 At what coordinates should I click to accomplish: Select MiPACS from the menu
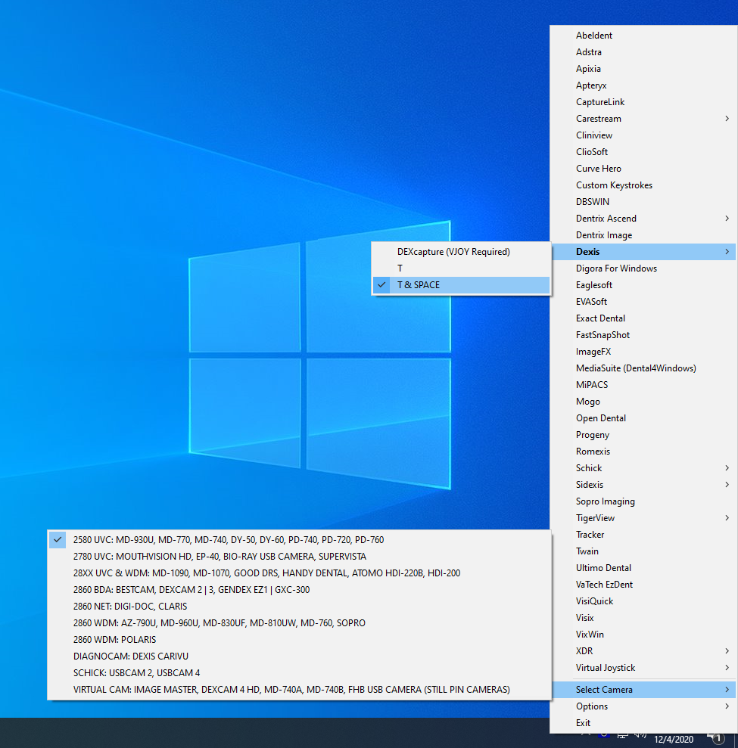pyautogui.click(x=643, y=384)
